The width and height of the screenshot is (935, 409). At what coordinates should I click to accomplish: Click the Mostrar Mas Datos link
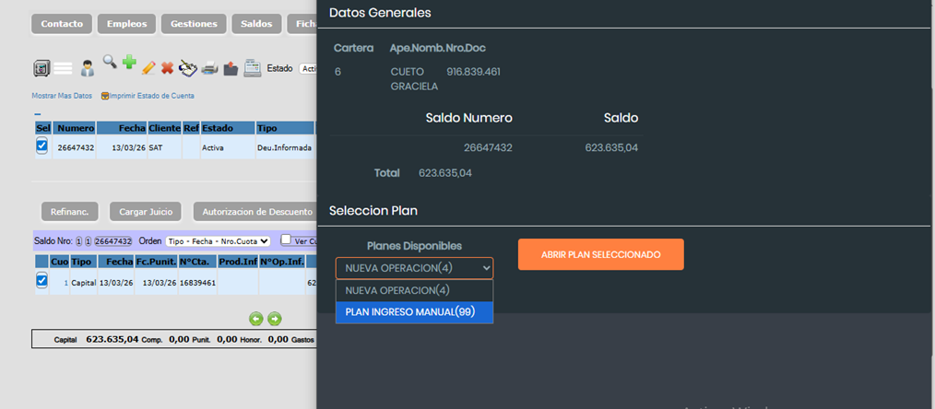(62, 96)
